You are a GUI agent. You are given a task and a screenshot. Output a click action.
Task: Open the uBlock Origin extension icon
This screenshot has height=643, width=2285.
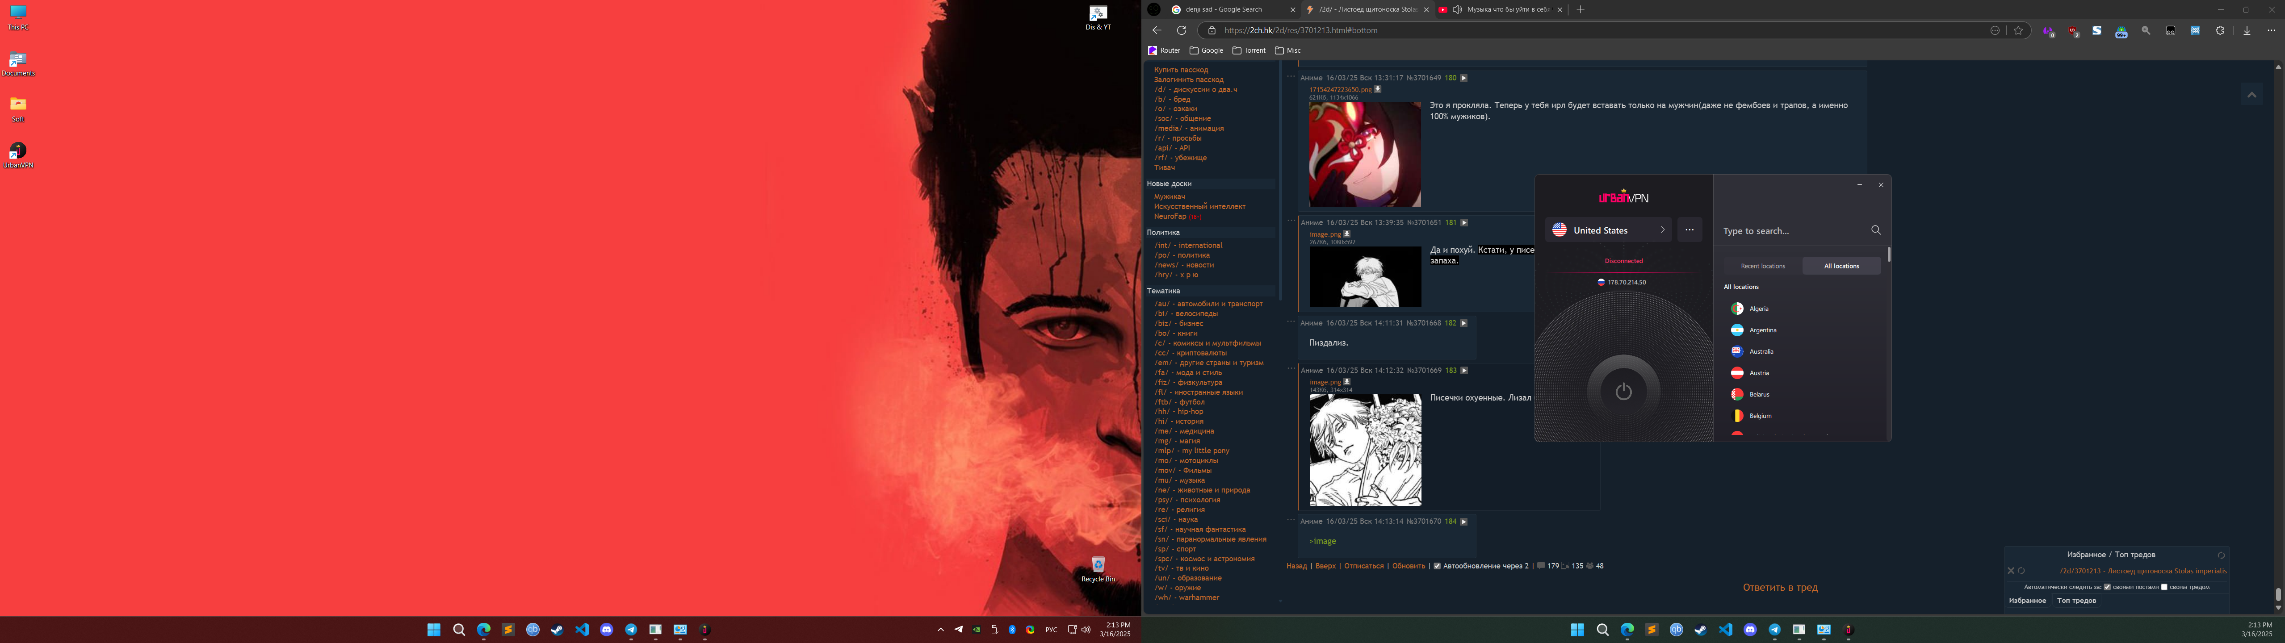(2073, 31)
